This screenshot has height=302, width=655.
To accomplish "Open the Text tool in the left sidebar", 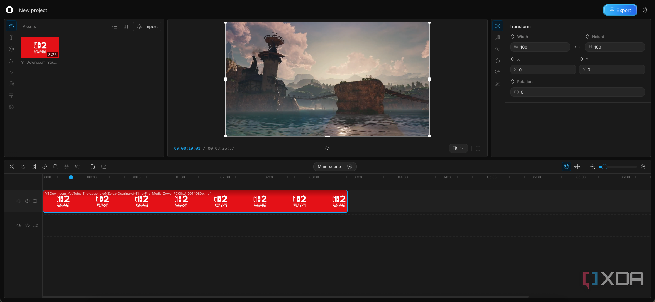I will pos(11,37).
